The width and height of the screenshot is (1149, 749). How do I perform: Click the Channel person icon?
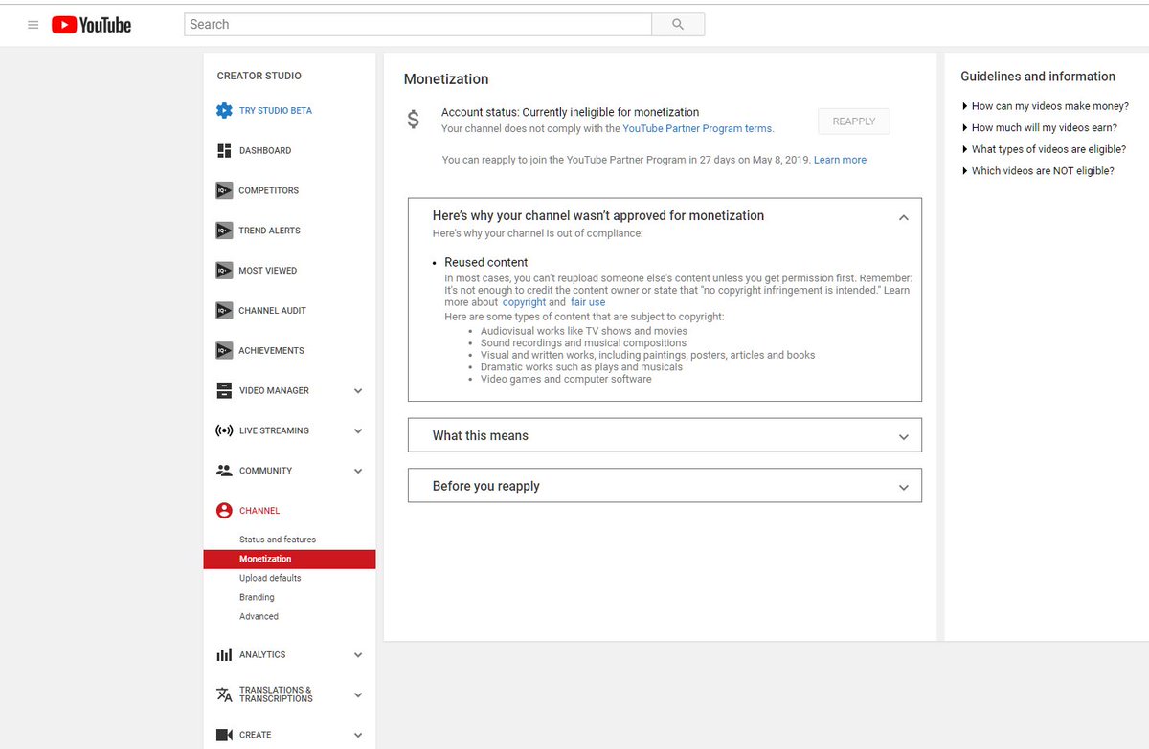point(224,511)
